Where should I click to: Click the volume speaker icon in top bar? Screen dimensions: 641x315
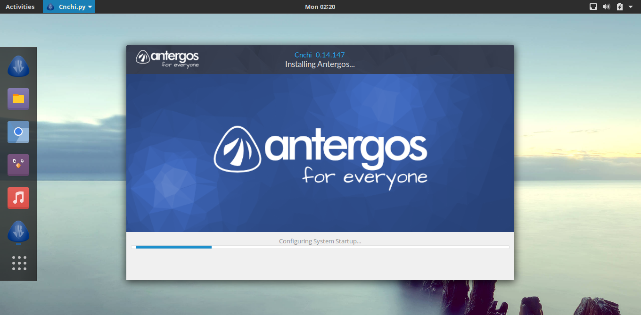(606, 7)
